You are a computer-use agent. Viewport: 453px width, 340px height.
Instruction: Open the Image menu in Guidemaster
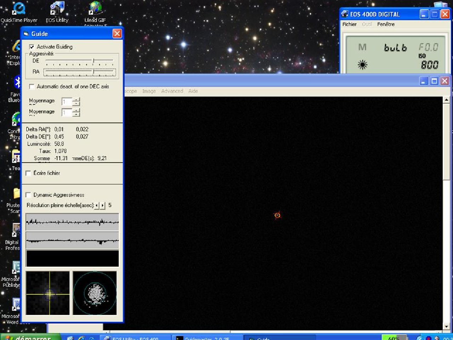coord(149,91)
